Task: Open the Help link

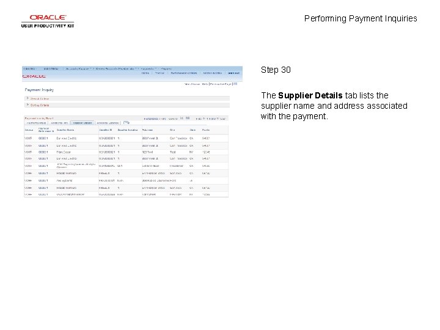Action: click(x=205, y=84)
